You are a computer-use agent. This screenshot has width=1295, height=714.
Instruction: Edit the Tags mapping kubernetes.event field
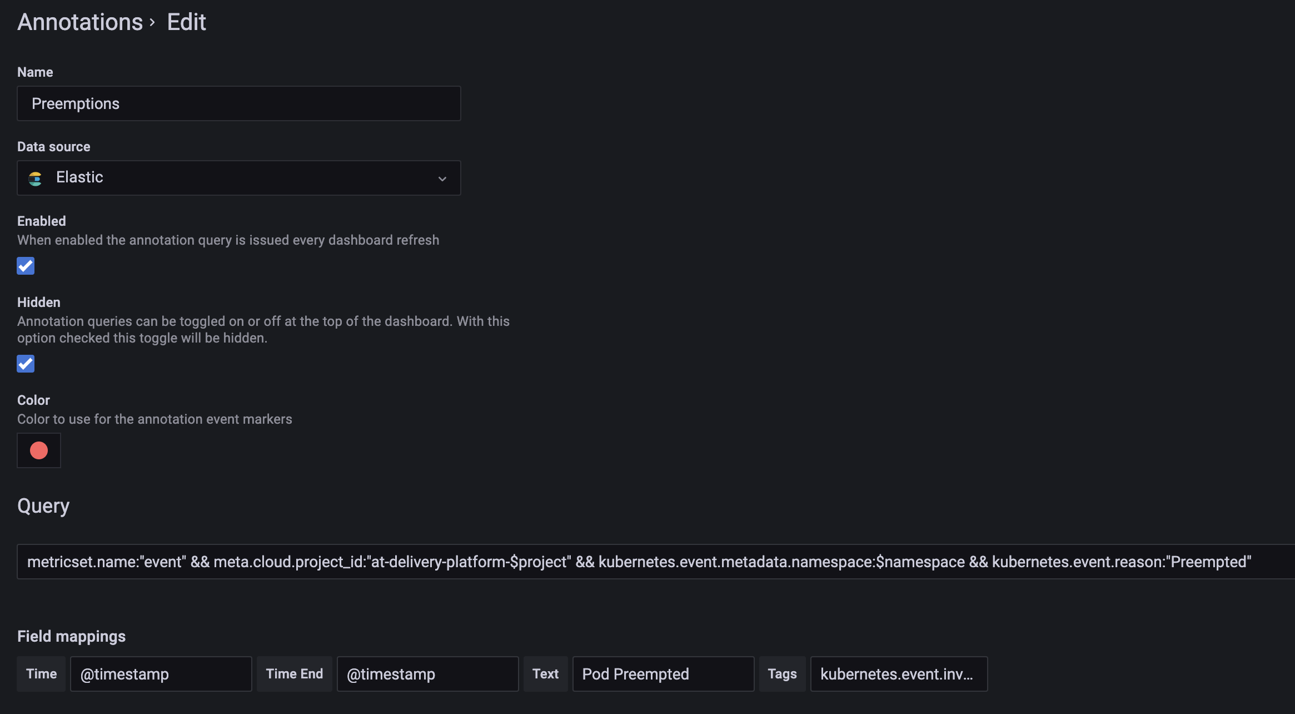coord(899,673)
